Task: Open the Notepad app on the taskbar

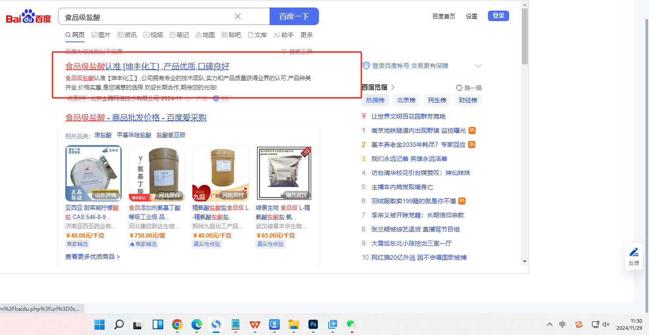Action: pyautogui.click(x=236, y=325)
